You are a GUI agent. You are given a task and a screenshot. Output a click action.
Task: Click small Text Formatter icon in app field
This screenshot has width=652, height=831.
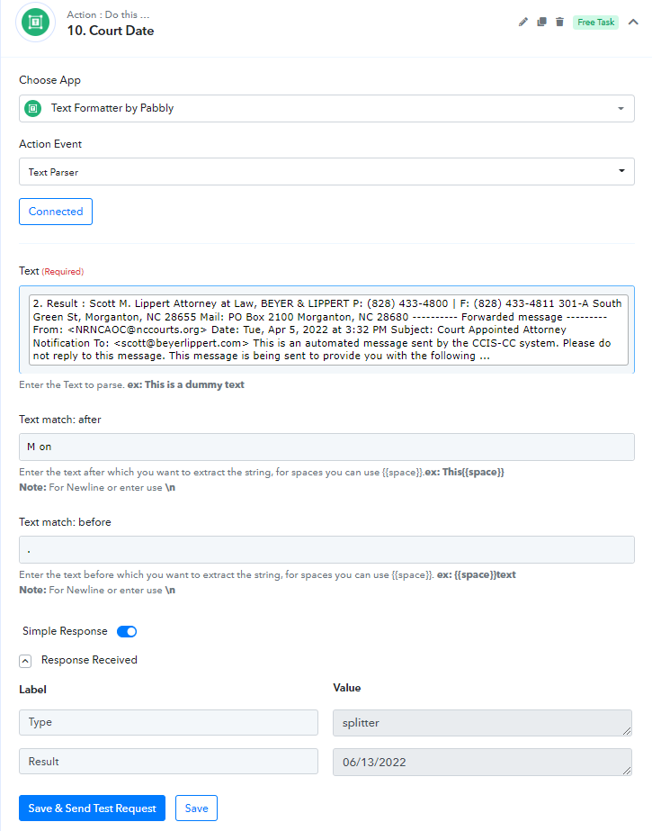pyautogui.click(x=32, y=108)
